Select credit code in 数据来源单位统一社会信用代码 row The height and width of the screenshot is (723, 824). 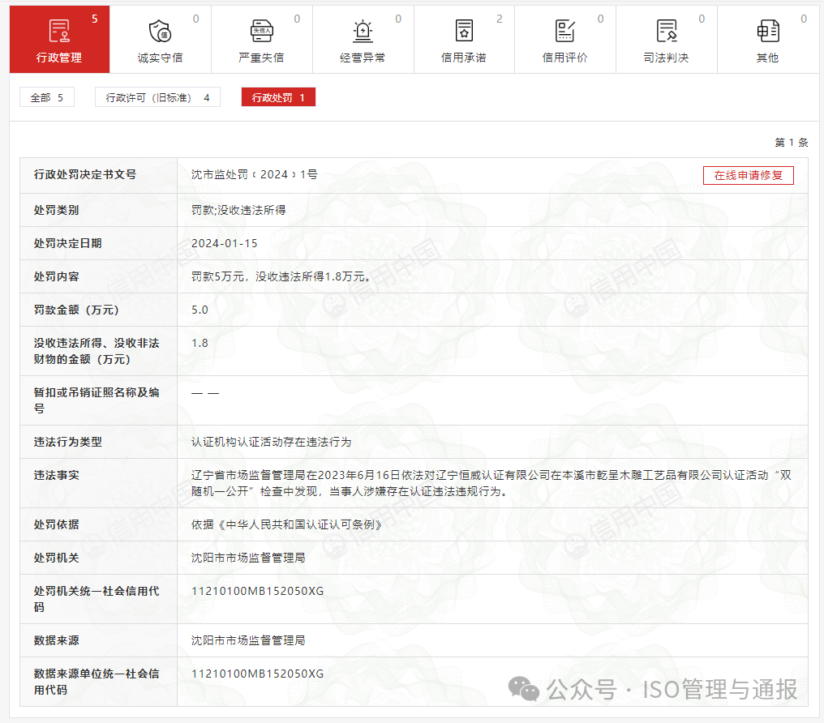tap(258, 674)
